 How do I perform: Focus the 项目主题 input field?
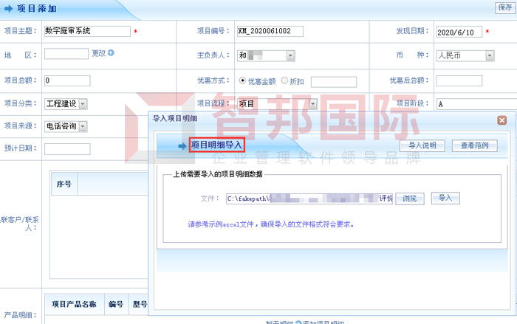(86, 32)
